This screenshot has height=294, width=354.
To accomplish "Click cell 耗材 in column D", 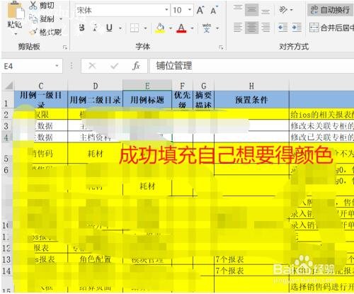I will coord(96,154).
